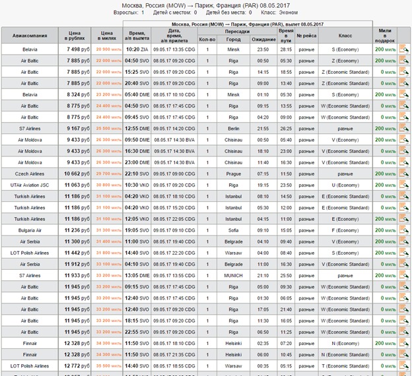
Task: Click 'UTAir Aviation JSC' airline name
Action: click(x=30, y=185)
